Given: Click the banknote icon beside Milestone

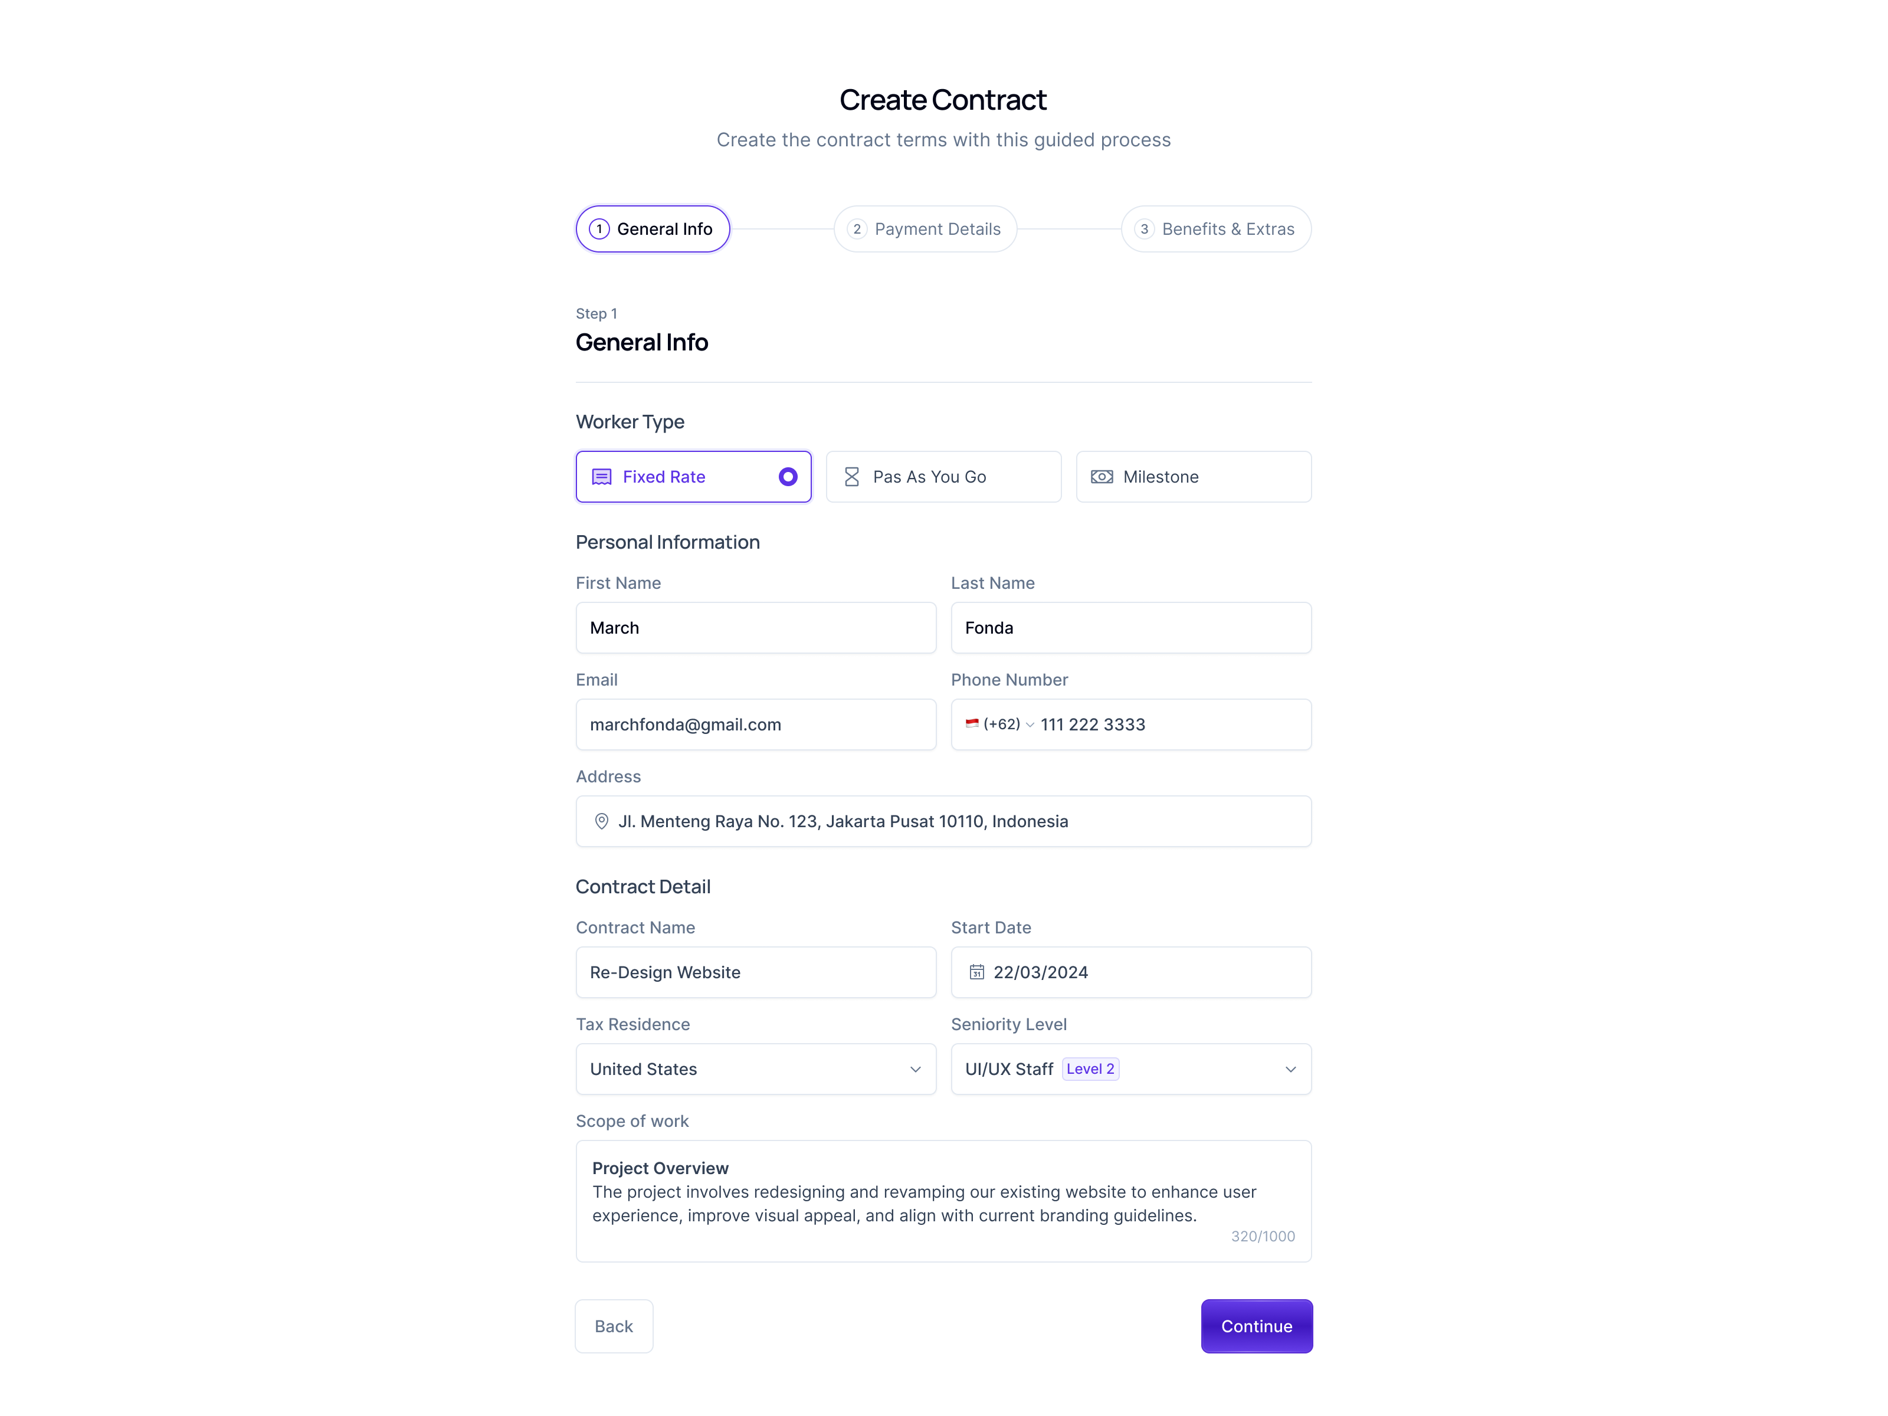Looking at the screenshot, I should [x=1102, y=476].
